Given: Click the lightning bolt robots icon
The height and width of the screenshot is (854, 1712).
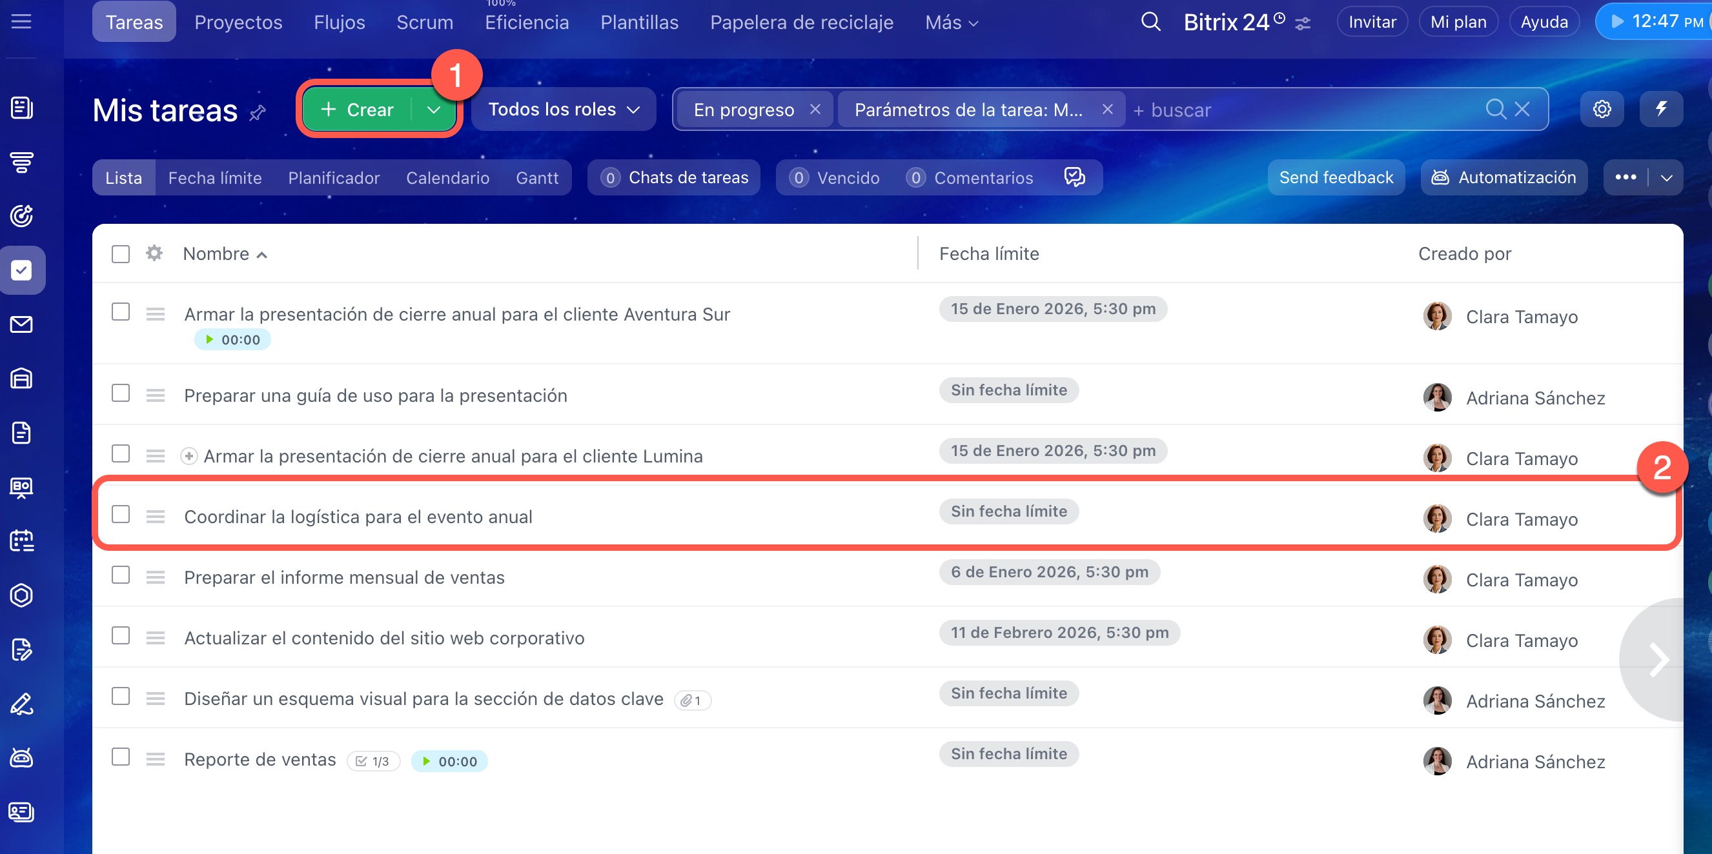Looking at the screenshot, I should pyautogui.click(x=1661, y=109).
